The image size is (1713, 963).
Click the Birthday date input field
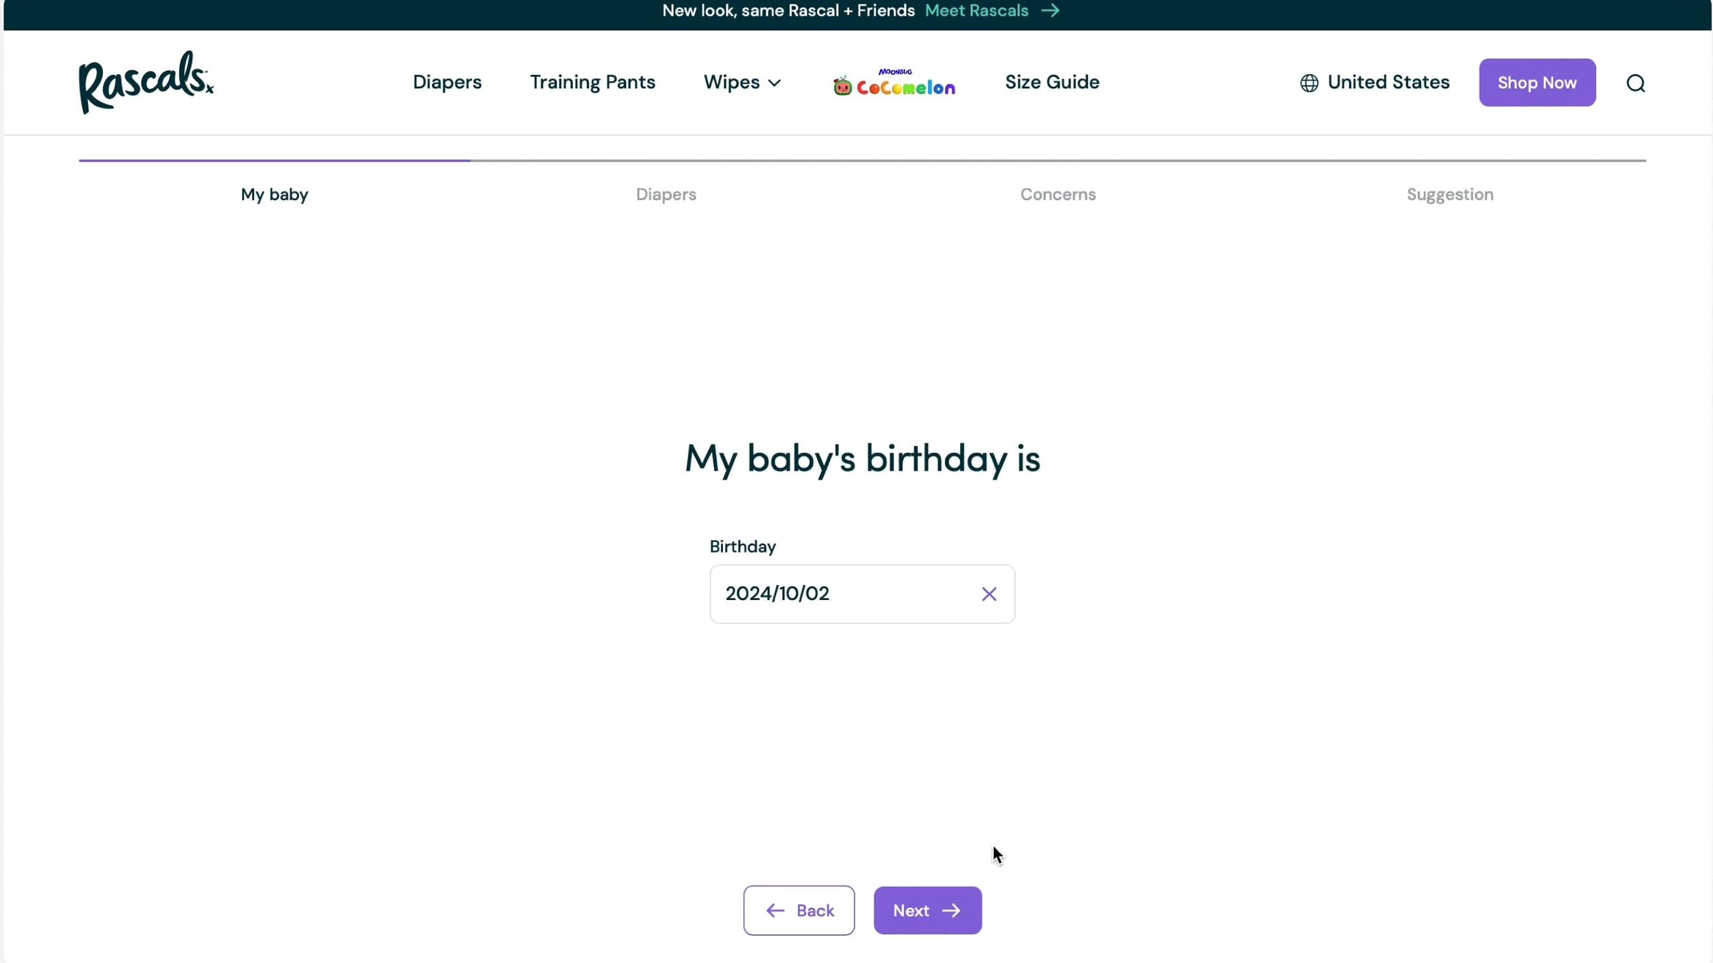[862, 594]
